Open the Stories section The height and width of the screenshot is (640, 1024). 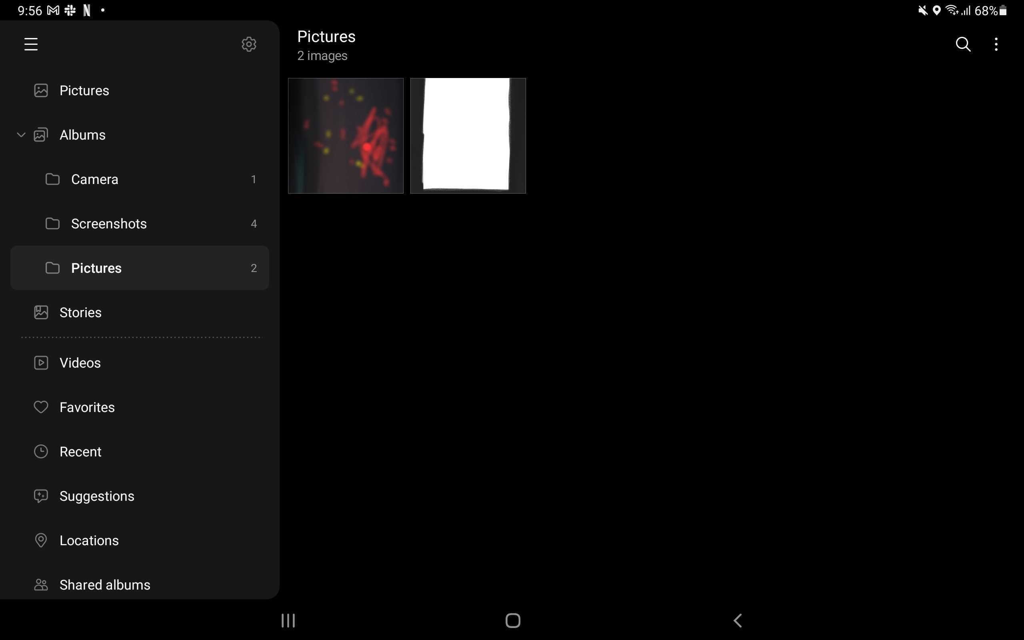[80, 312]
